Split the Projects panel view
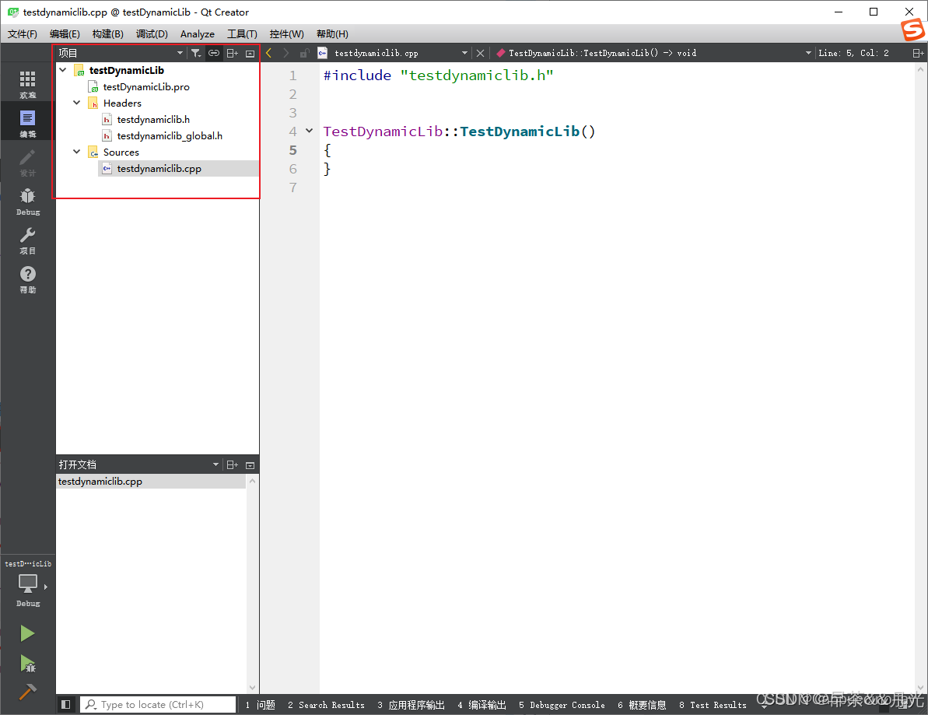 (233, 53)
